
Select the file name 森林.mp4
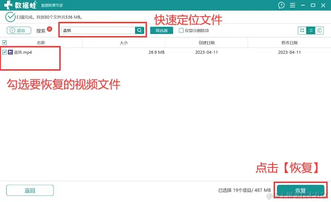pos(23,52)
